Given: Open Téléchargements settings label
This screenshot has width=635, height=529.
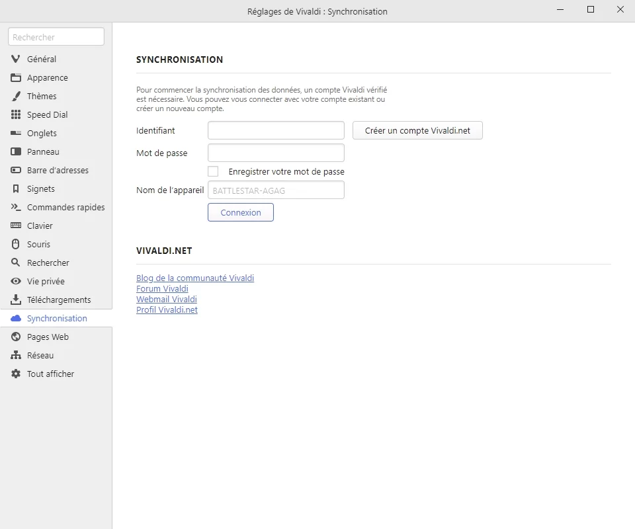Looking at the screenshot, I should tap(59, 300).
